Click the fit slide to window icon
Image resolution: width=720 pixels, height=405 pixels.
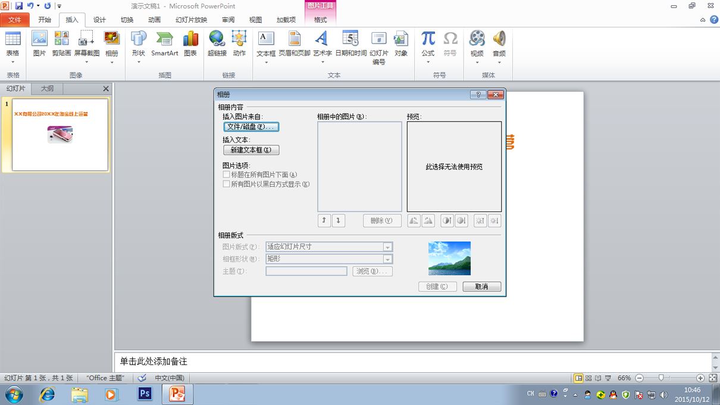pyautogui.click(x=712, y=378)
